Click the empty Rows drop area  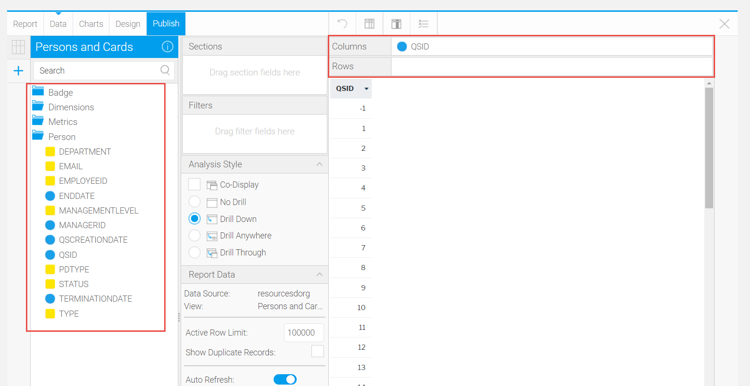tap(552, 66)
